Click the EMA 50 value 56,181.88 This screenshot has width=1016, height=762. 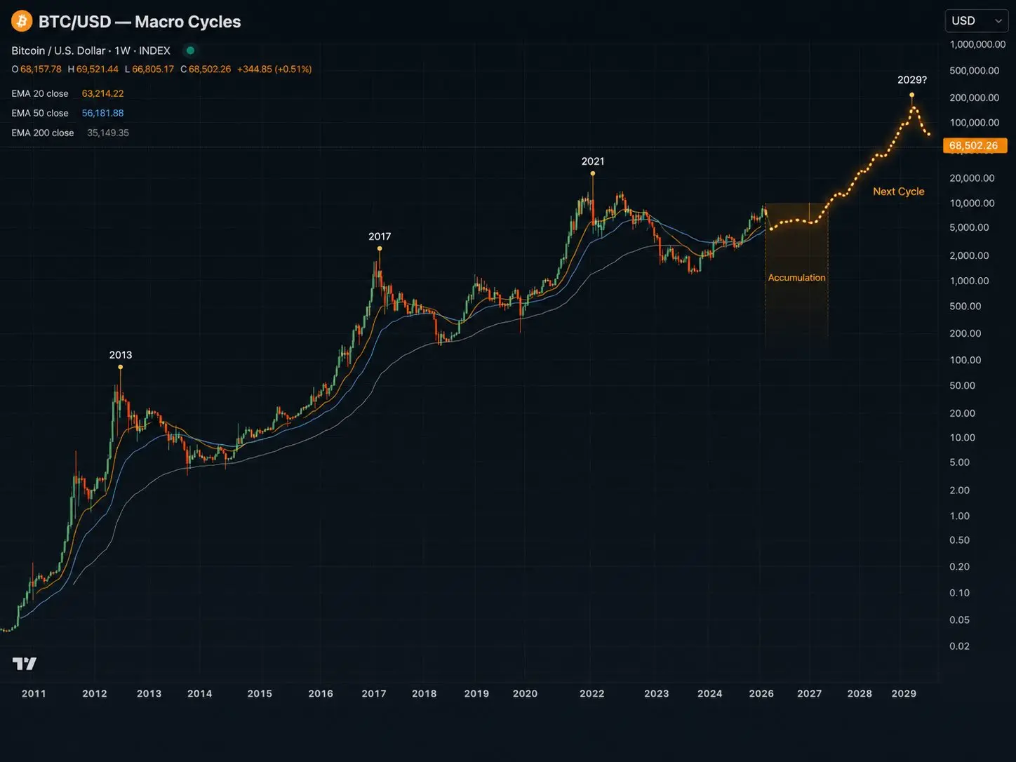tap(102, 113)
